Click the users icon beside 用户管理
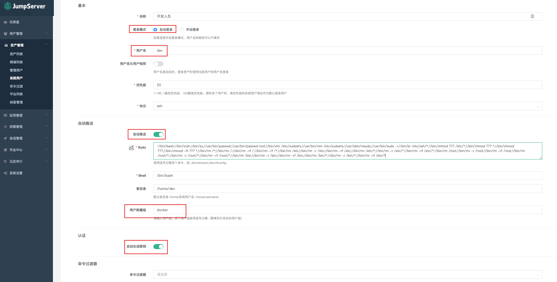The height and width of the screenshot is (282, 557). point(5,34)
